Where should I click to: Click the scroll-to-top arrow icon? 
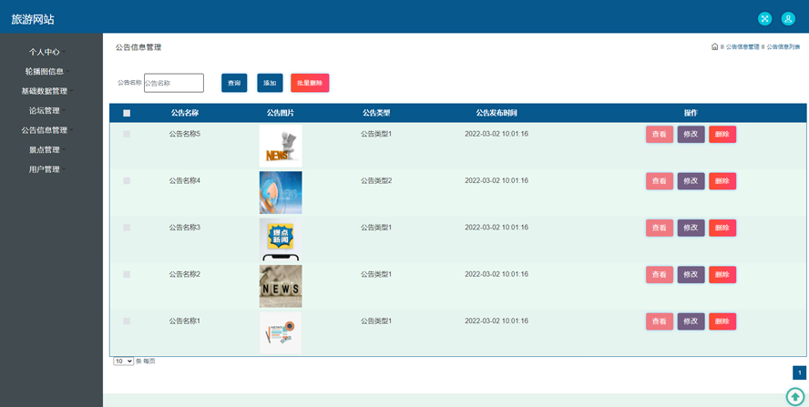(795, 397)
